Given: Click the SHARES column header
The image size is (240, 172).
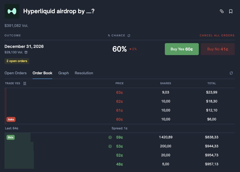Looking at the screenshot, I should tap(166, 83).
